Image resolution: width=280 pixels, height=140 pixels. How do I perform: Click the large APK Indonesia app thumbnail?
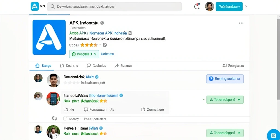click(49, 37)
